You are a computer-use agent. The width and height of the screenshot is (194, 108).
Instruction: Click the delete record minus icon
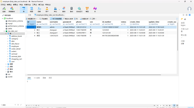coord(29,105)
